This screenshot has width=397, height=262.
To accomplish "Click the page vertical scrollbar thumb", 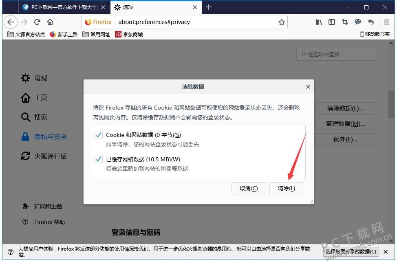I will point(391,104).
